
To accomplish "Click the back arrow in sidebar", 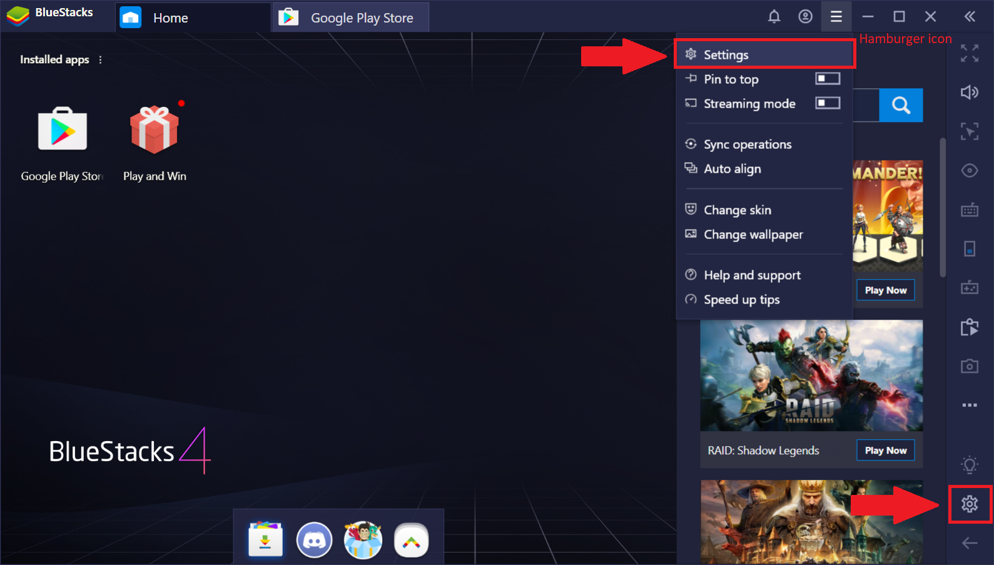I will click(969, 543).
